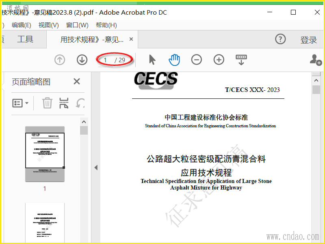Open the 窗口(W) menu

(77, 25)
